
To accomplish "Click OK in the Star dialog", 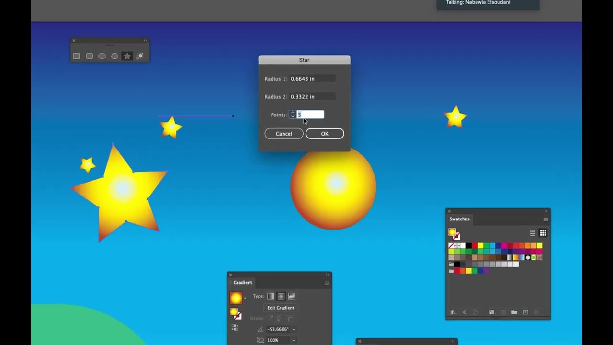I will click(325, 134).
